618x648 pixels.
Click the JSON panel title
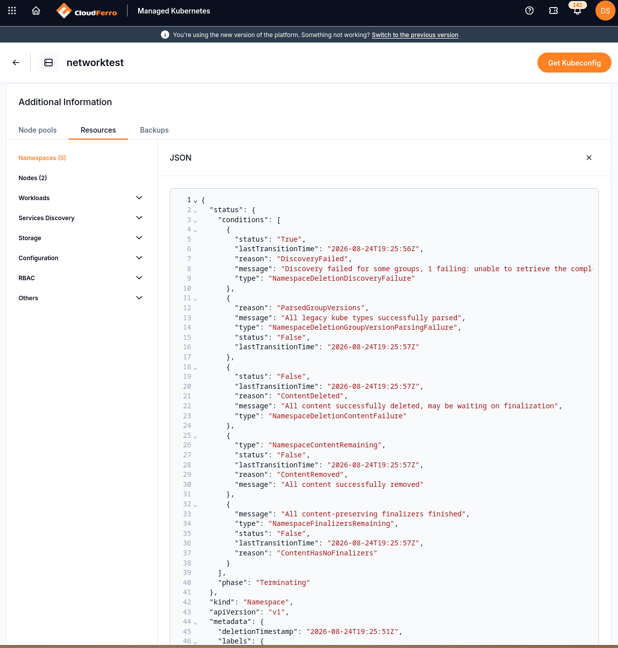click(181, 158)
